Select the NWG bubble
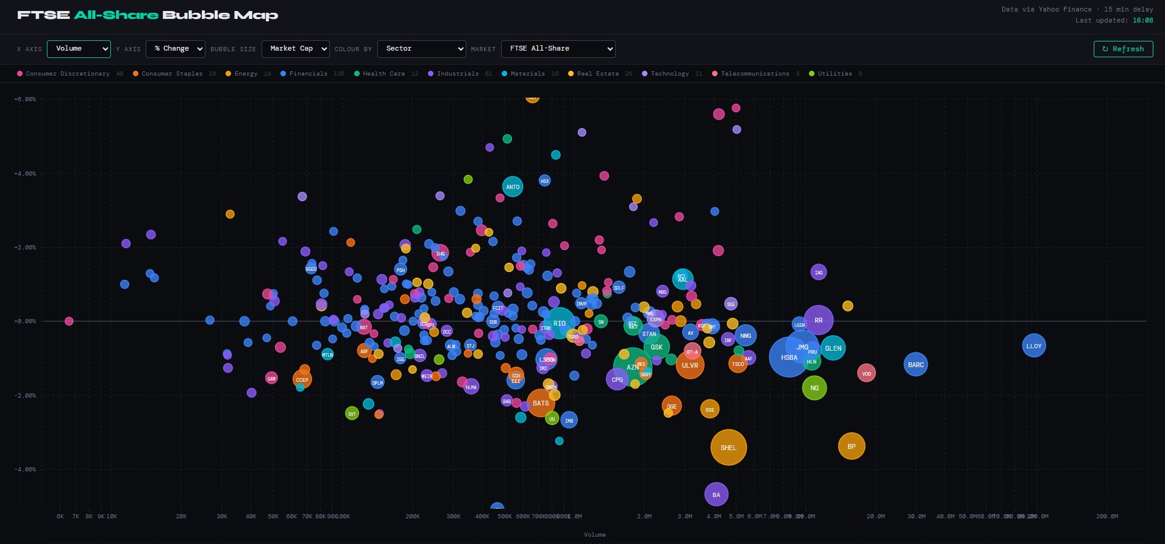Viewport: 1165px width, 544px height. pos(746,335)
